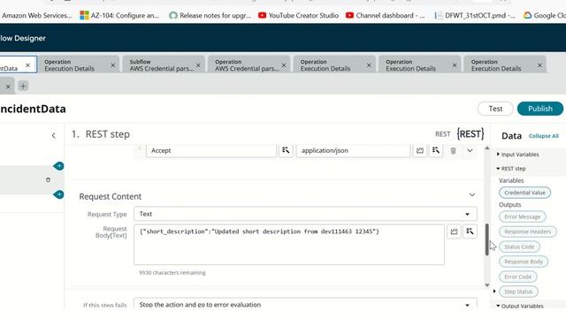566x318 pixels.
Task: Open Release notes for upgr bookmark
Action: point(210,16)
